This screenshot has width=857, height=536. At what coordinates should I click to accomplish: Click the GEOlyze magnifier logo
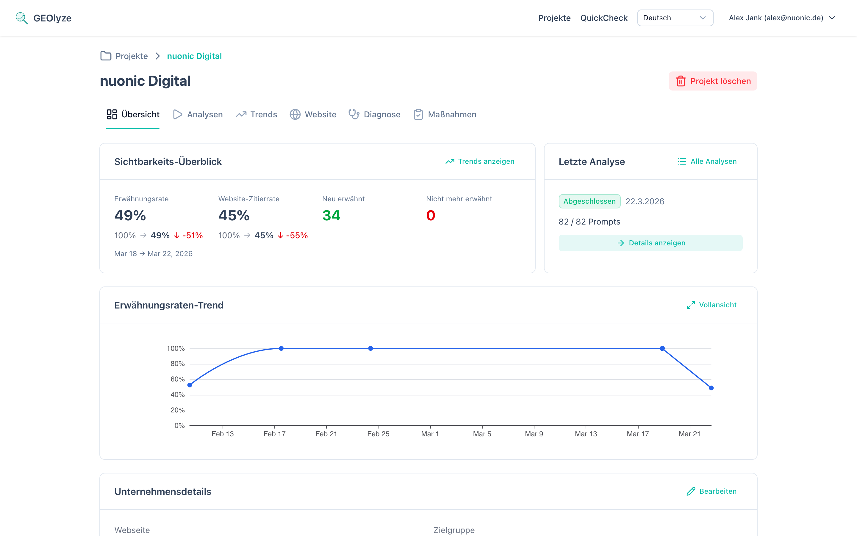[21, 18]
